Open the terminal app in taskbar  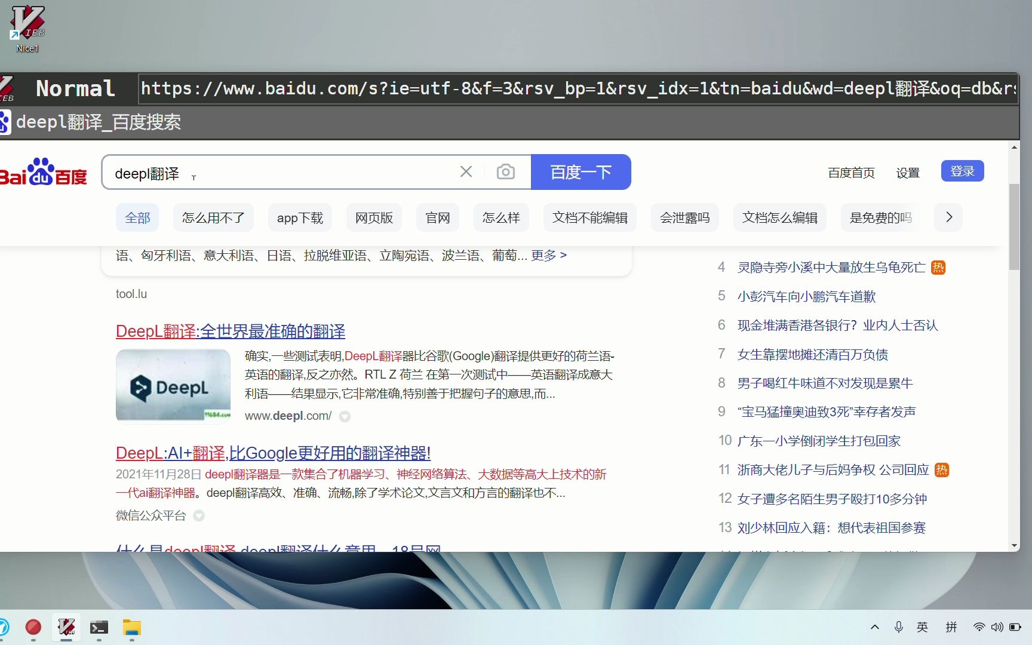coord(99,627)
